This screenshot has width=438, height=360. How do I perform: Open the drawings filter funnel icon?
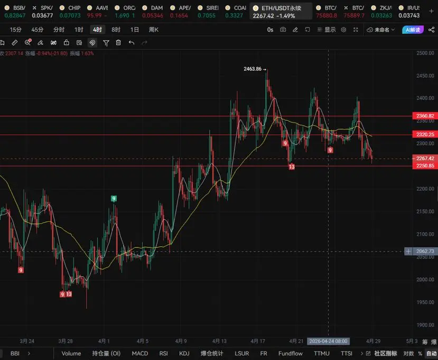tap(106, 43)
